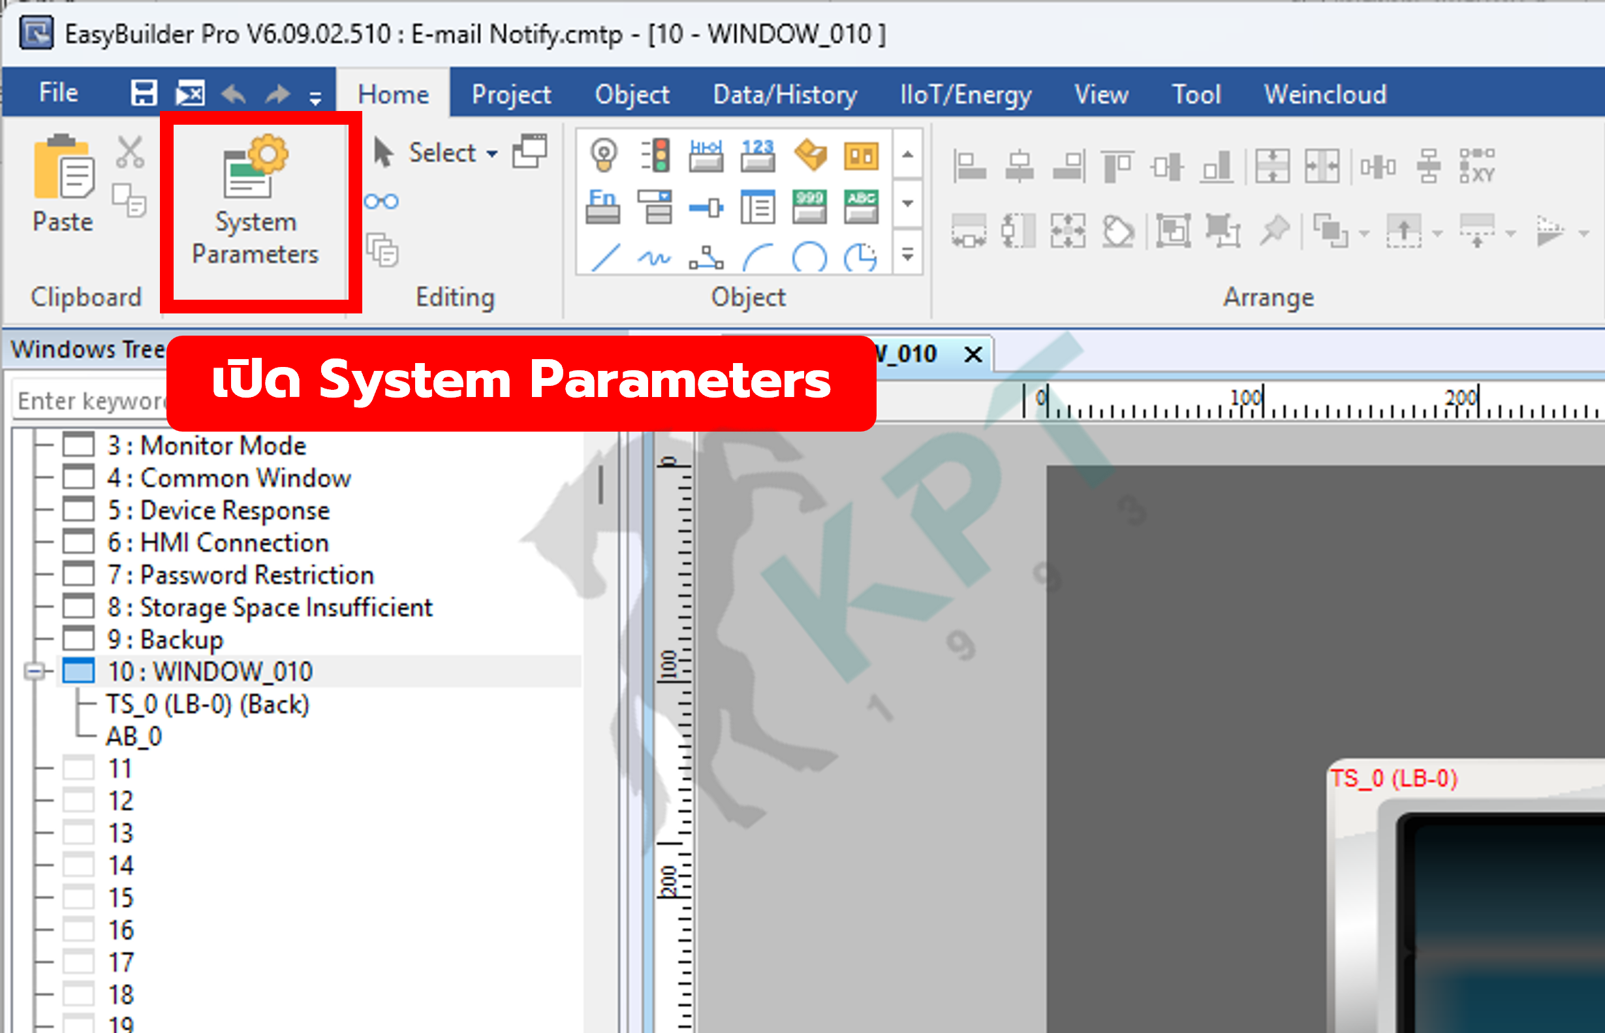Close the WINDOW_010 document tab
The image size is (1605, 1033).
click(x=973, y=353)
